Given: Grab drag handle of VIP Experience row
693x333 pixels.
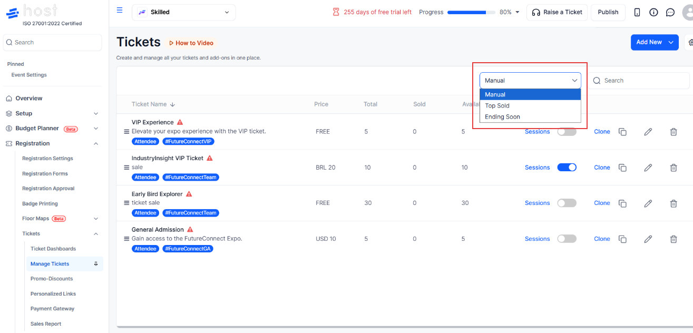Looking at the screenshot, I should (126, 132).
